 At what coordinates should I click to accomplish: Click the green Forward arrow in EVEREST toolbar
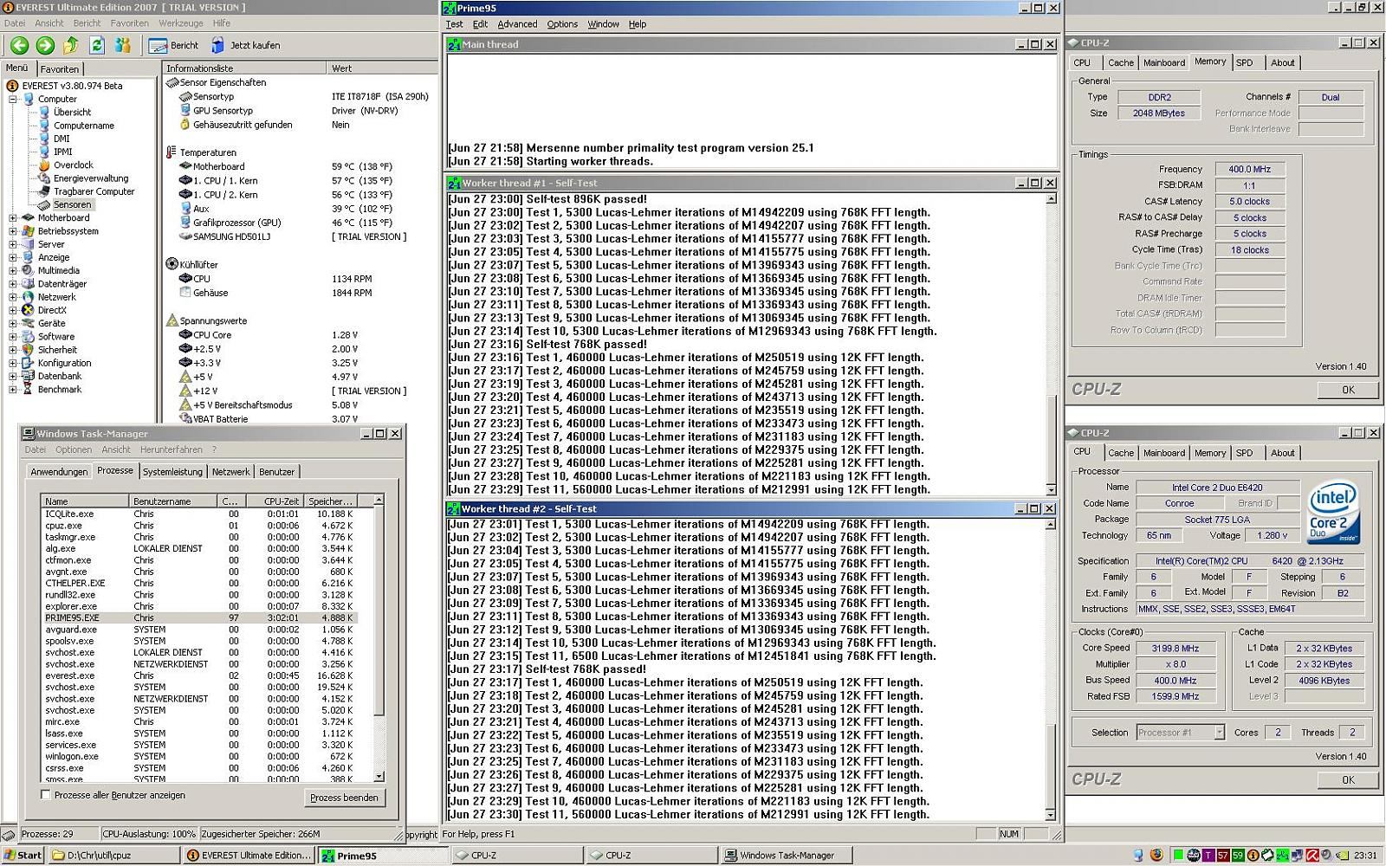pos(45,46)
